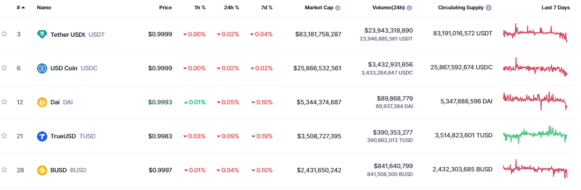Sort by Name column header
The height and width of the screenshot is (190, 581).
44,8
